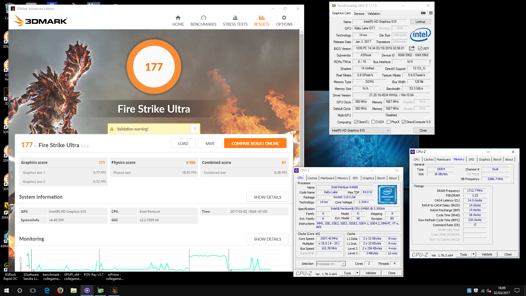This screenshot has height=296, width=526.
Task: Open SPD tab in CPU-Z Memory window
Action: 471,160
